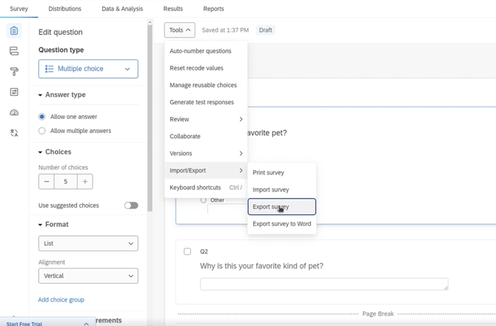The width and height of the screenshot is (496, 326).
Task: Expand the Start Free Trial chevron
Action: (x=86, y=324)
